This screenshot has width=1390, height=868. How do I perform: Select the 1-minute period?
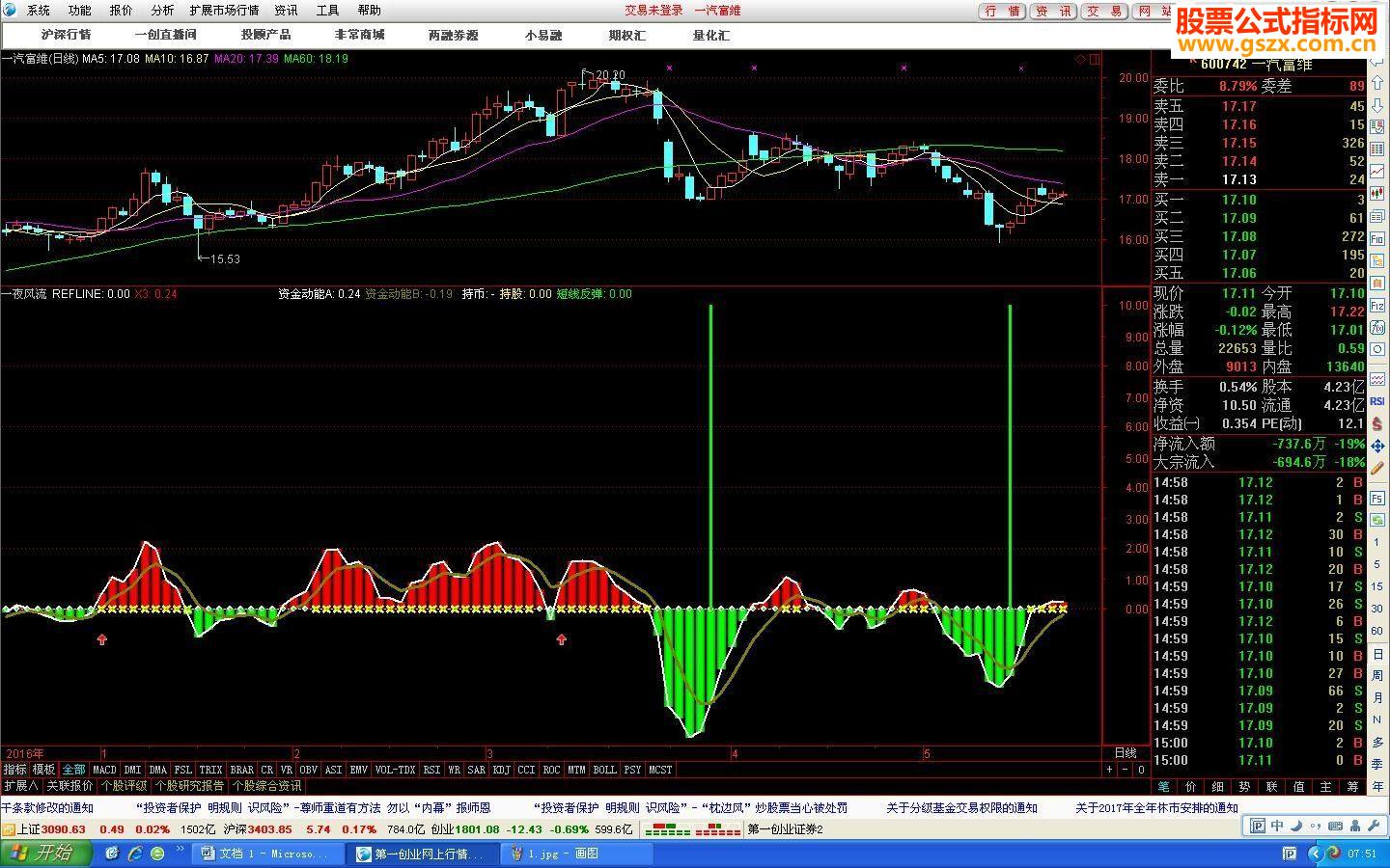click(1377, 542)
